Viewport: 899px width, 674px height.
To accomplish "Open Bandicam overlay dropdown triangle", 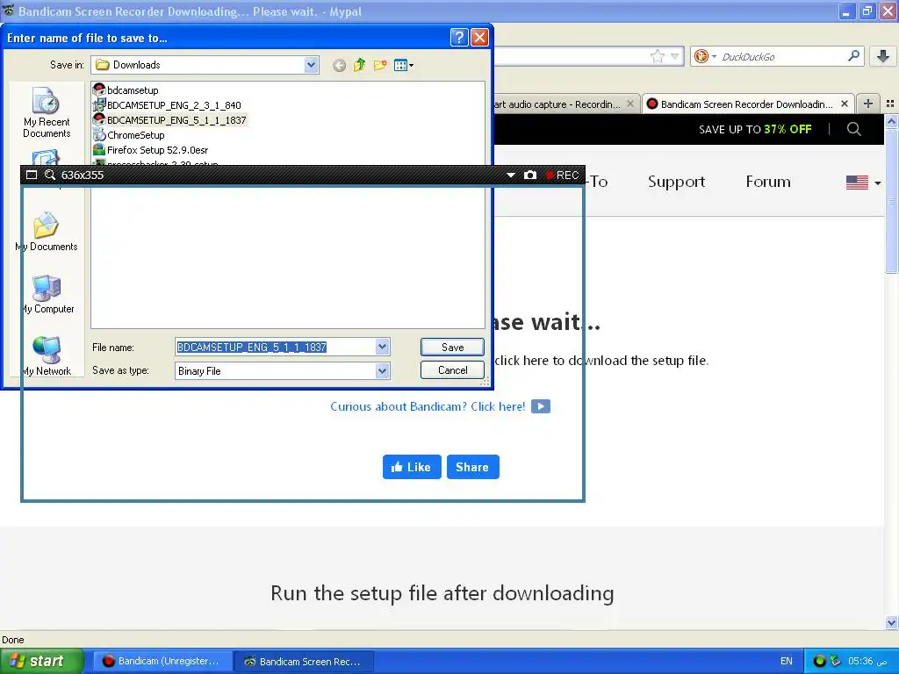I will (x=511, y=175).
